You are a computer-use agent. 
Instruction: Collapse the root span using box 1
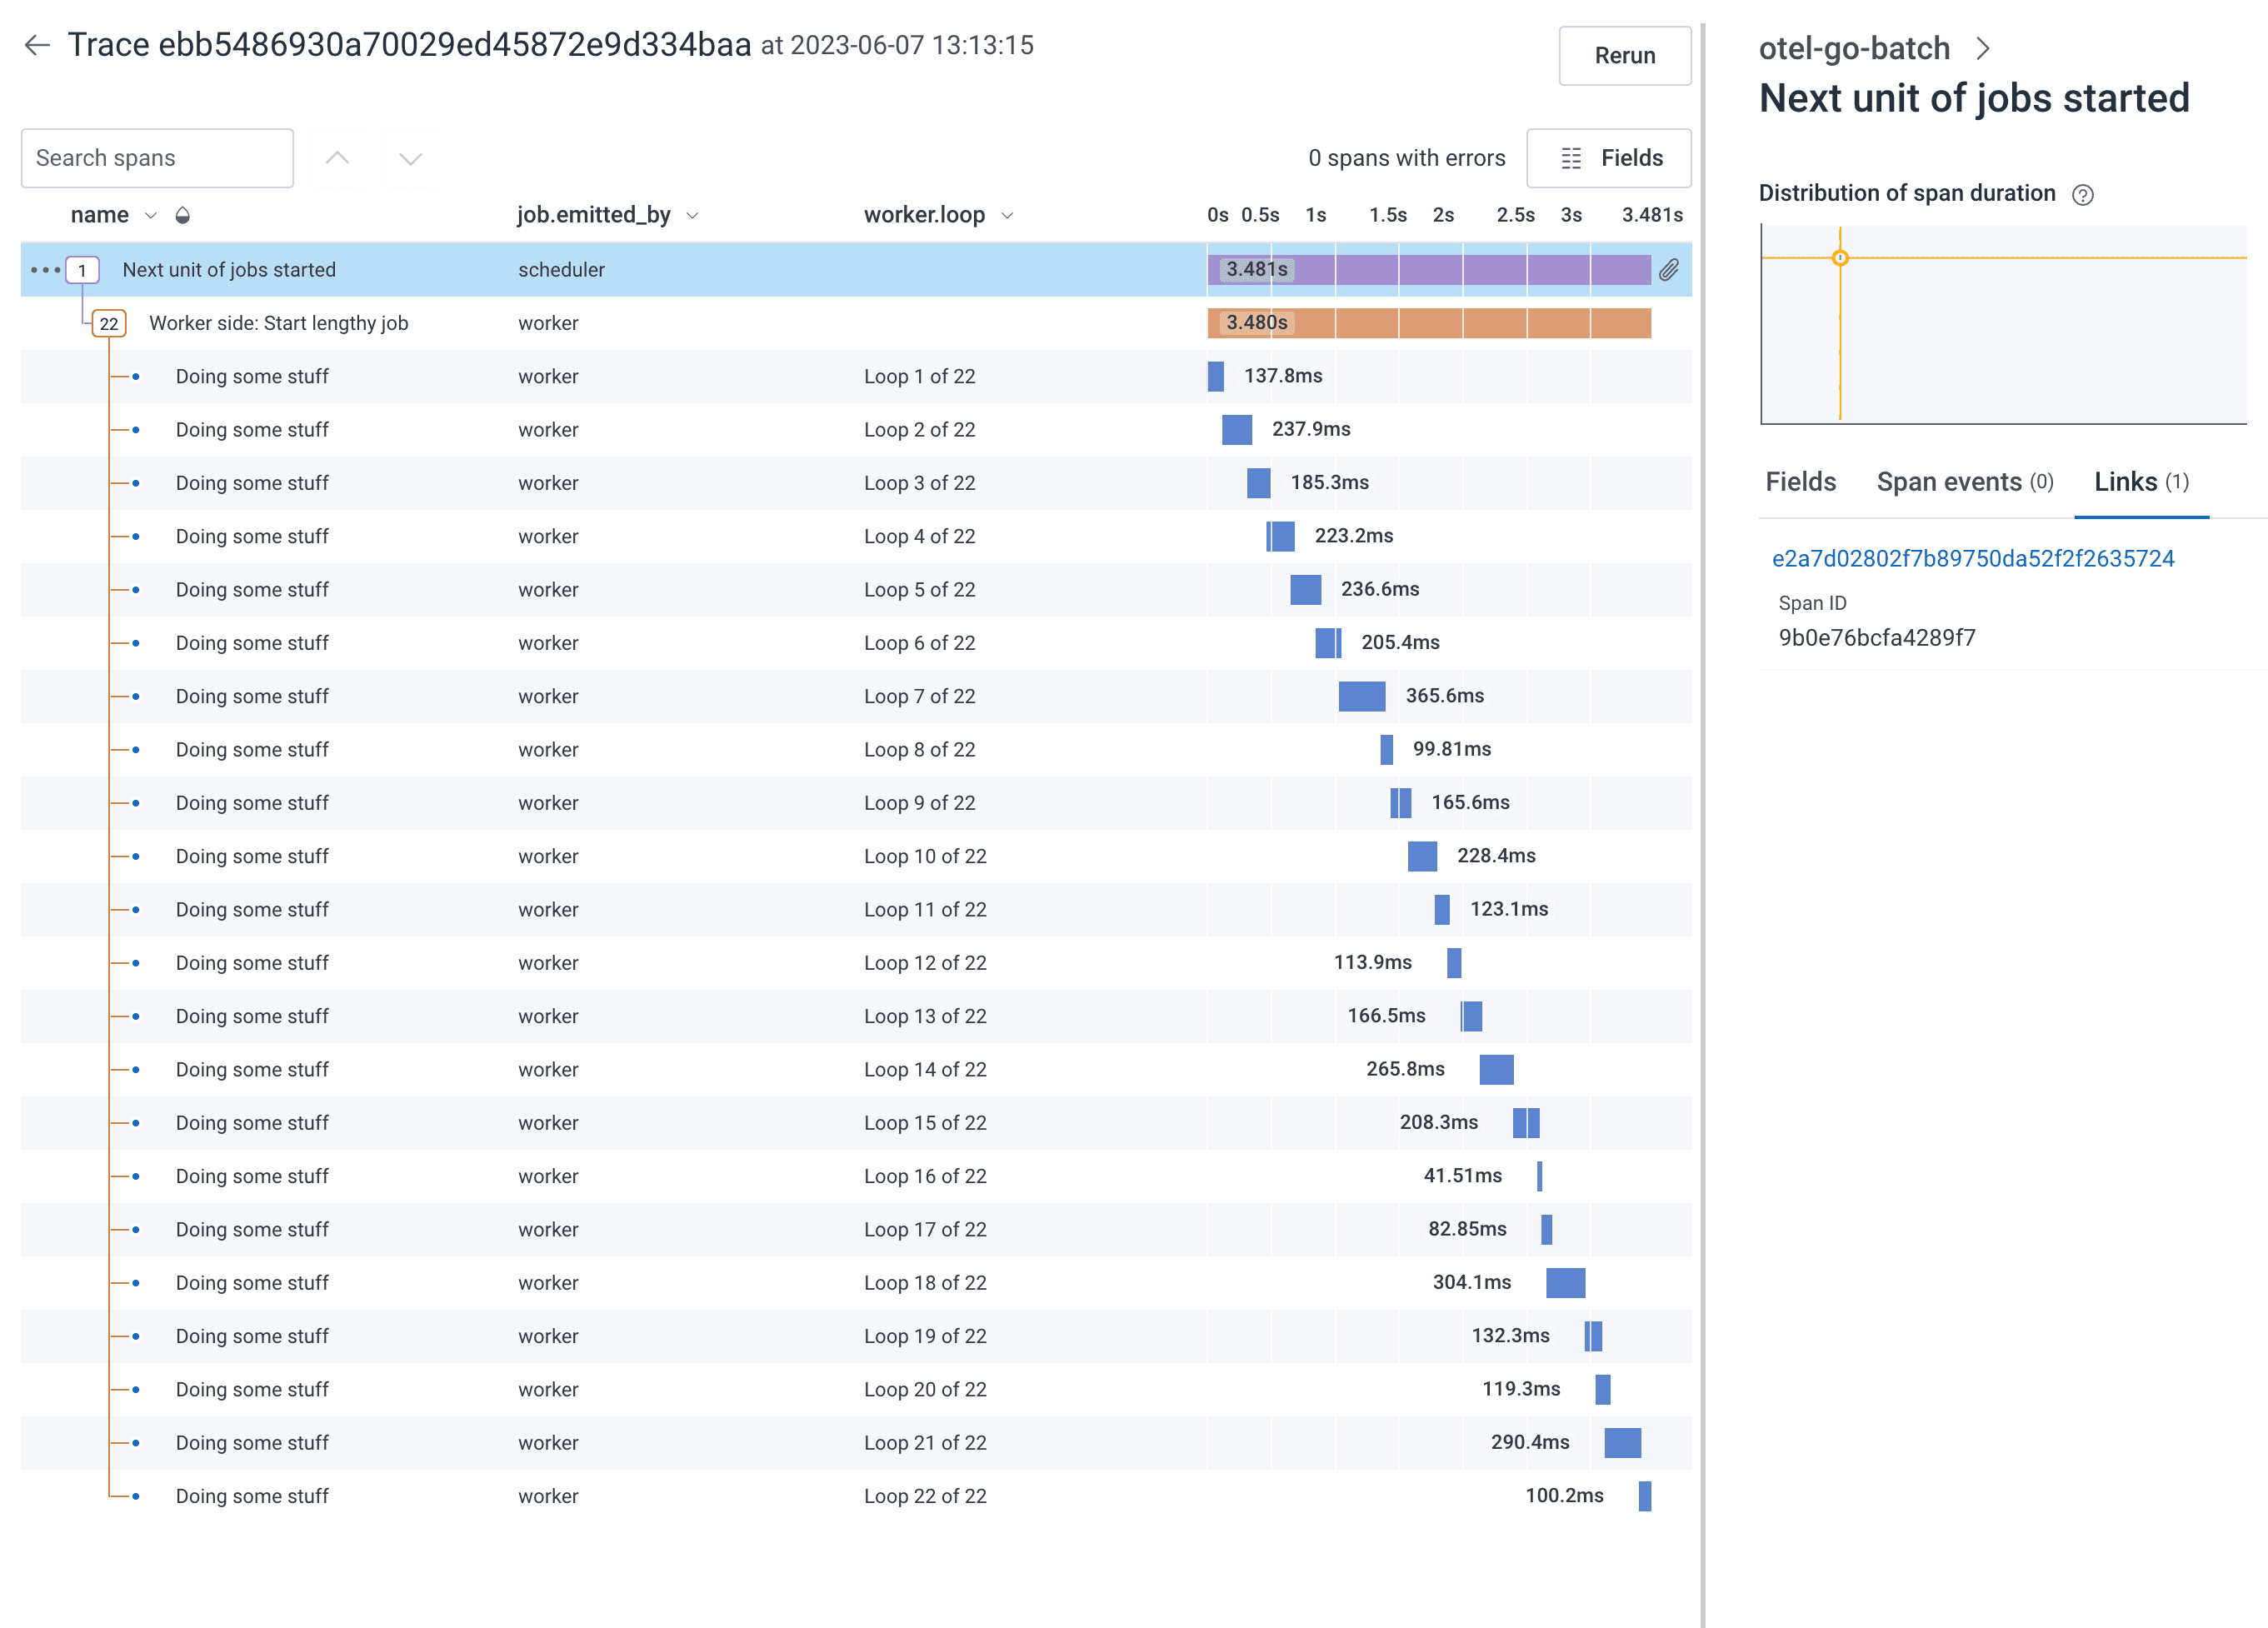coord(82,270)
